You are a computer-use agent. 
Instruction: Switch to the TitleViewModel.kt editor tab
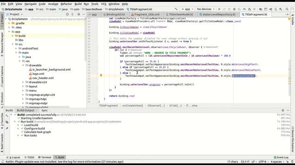coord(181,14)
